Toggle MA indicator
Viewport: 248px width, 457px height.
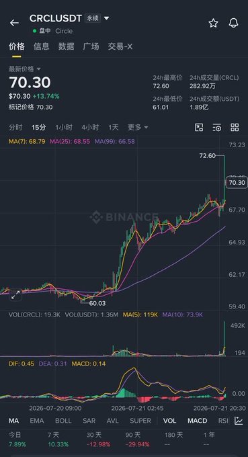tap(13, 421)
